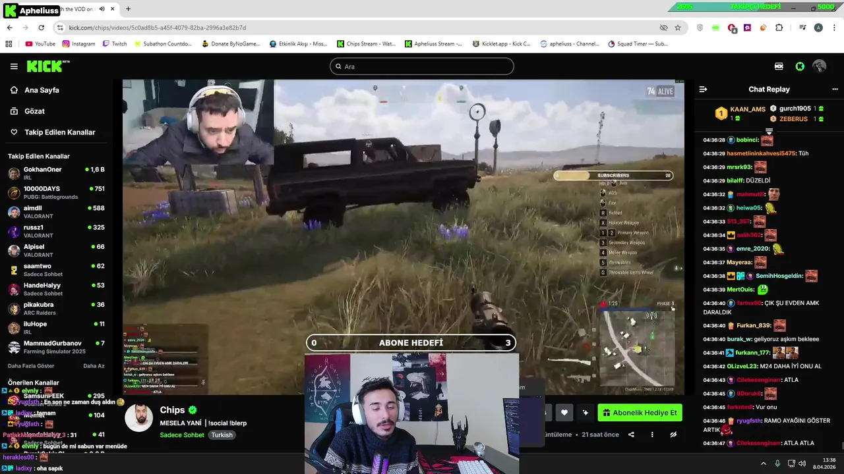Toggle the tracking protection eye icon

click(663, 28)
